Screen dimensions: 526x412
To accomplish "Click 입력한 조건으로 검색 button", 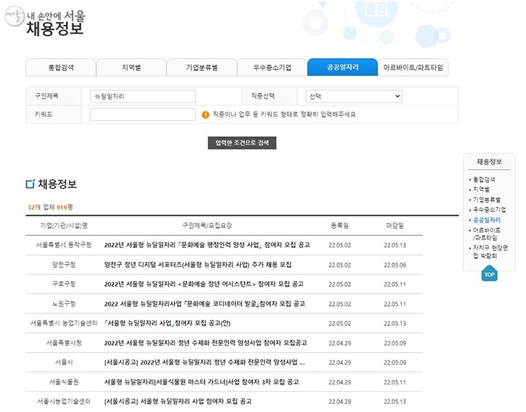I will (x=242, y=143).
